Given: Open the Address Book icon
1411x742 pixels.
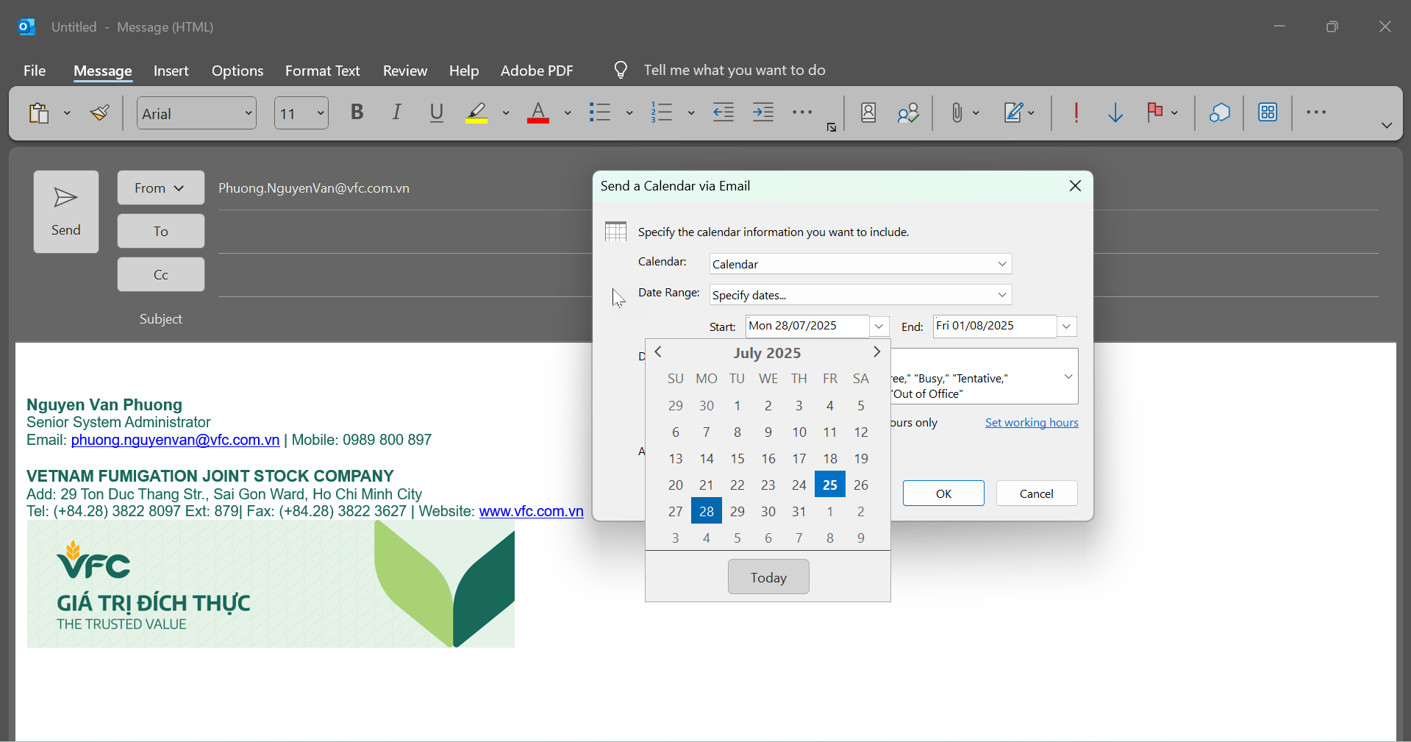Looking at the screenshot, I should coord(868,113).
